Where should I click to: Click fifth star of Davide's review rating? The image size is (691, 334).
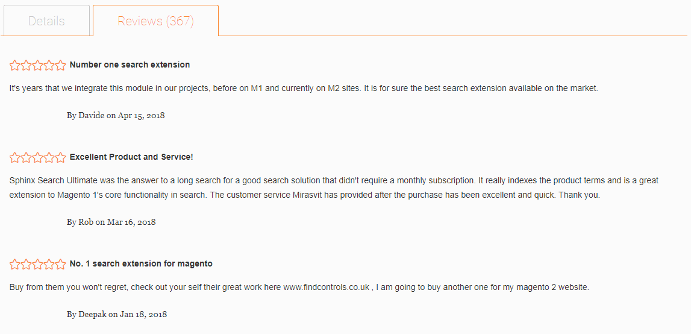click(60, 65)
